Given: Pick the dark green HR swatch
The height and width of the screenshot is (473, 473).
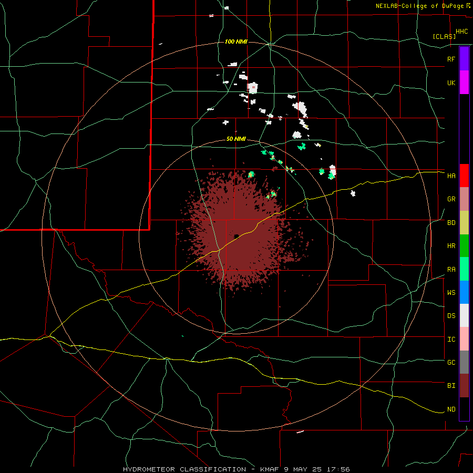Looking at the screenshot, I should [464, 246].
